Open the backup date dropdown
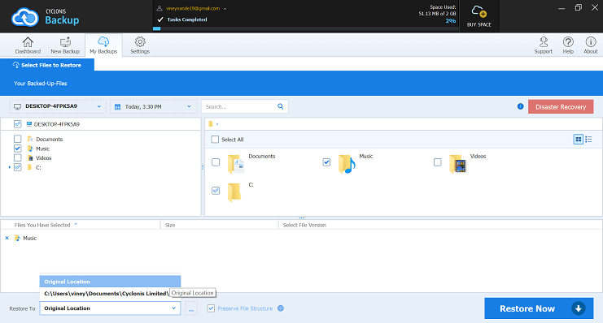 point(153,106)
